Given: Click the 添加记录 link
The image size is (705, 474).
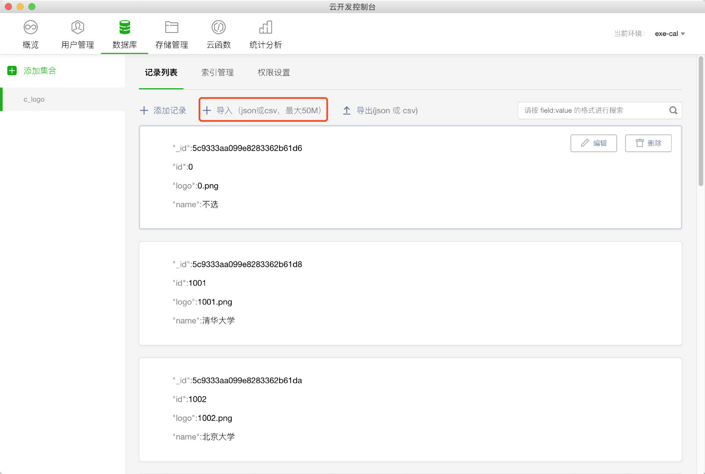Looking at the screenshot, I should pyautogui.click(x=170, y=111).
